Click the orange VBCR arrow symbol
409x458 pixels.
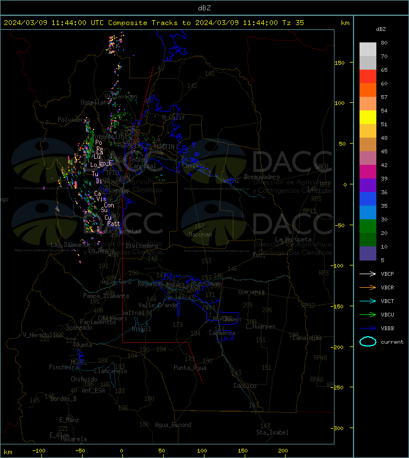click(368, 287)
